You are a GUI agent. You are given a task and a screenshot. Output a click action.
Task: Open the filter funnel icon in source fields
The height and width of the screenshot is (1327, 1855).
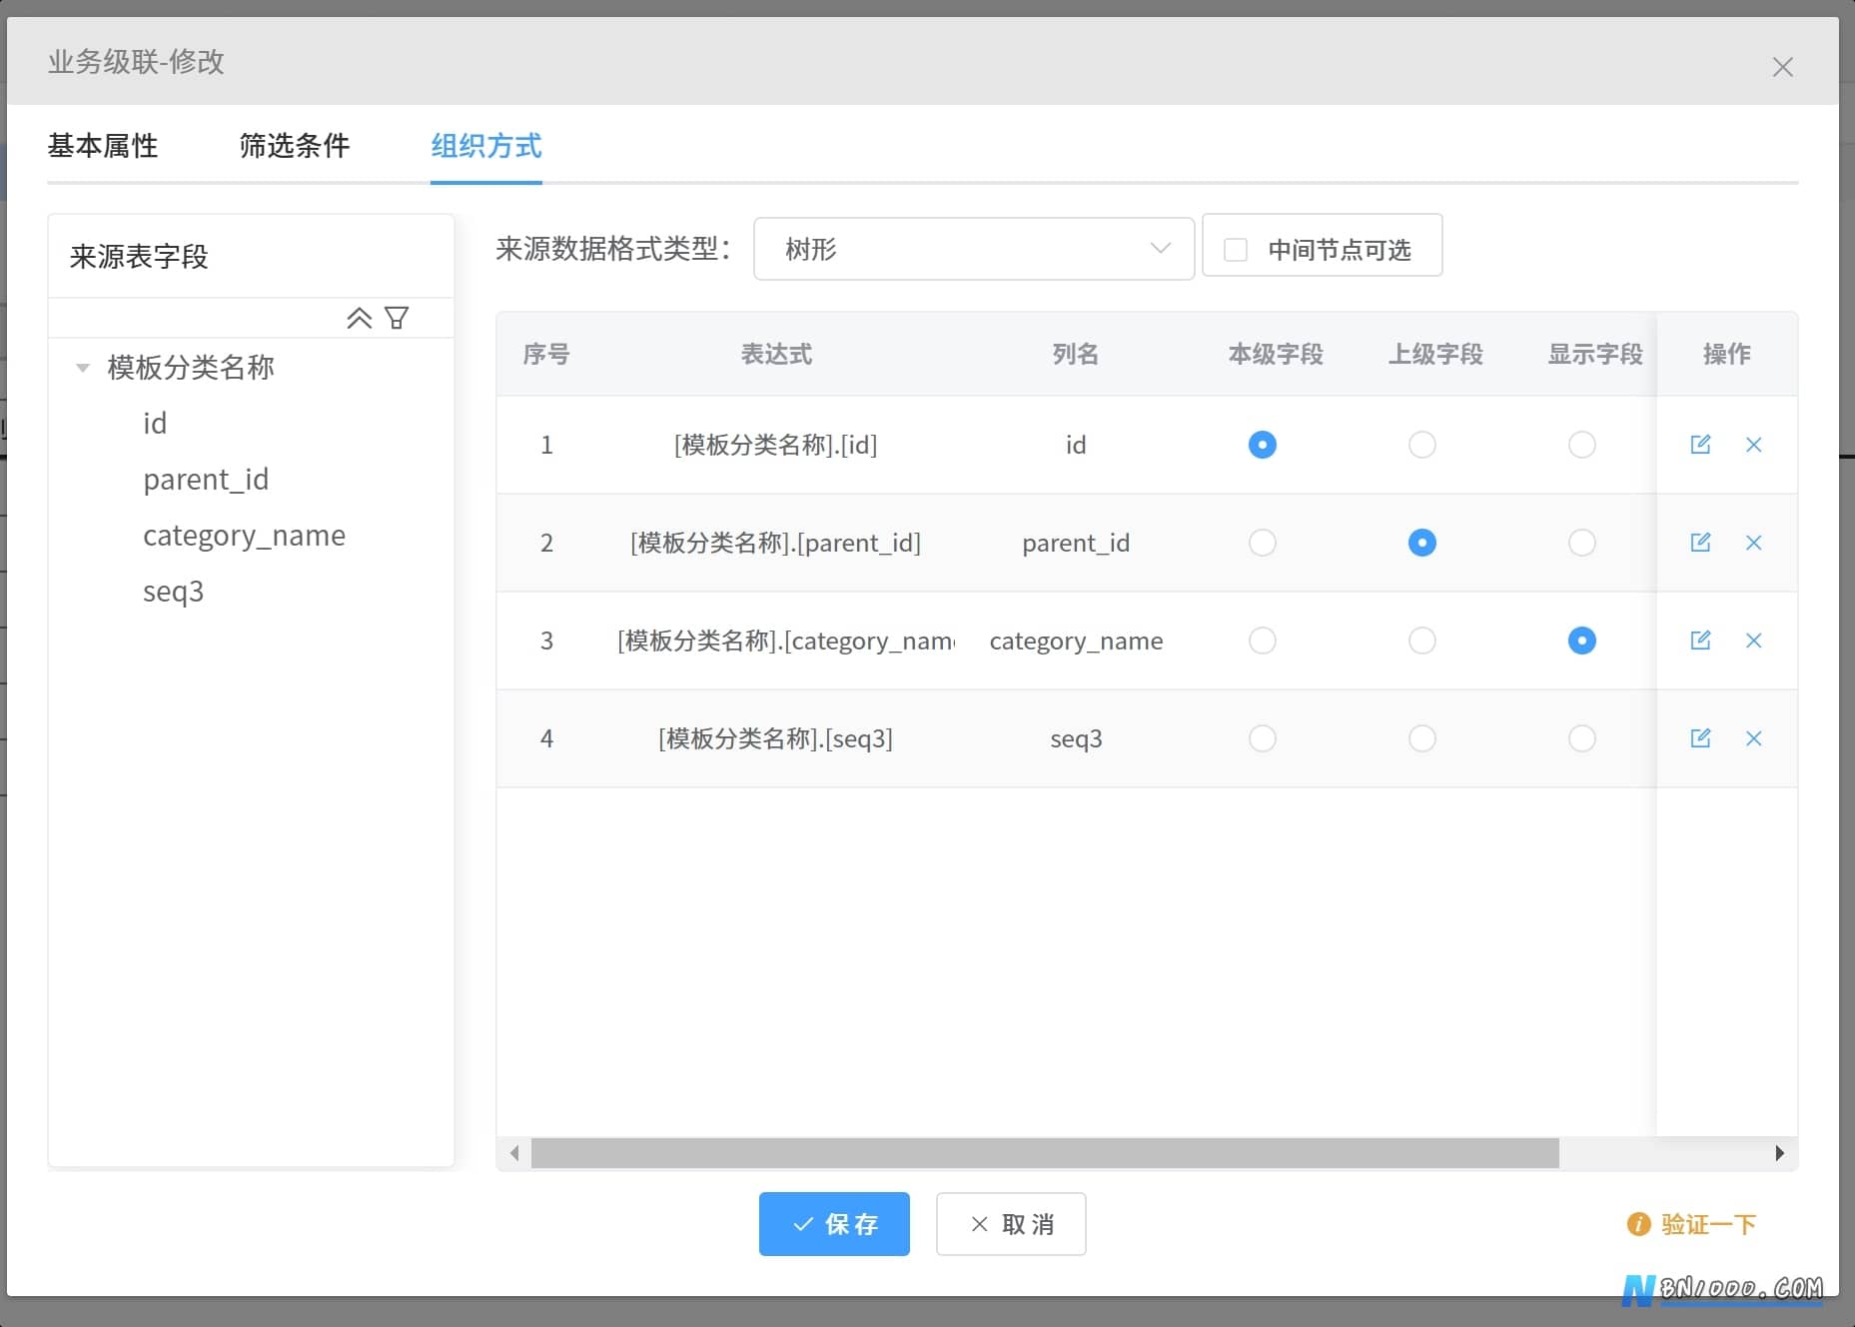[x=397, y=318]
